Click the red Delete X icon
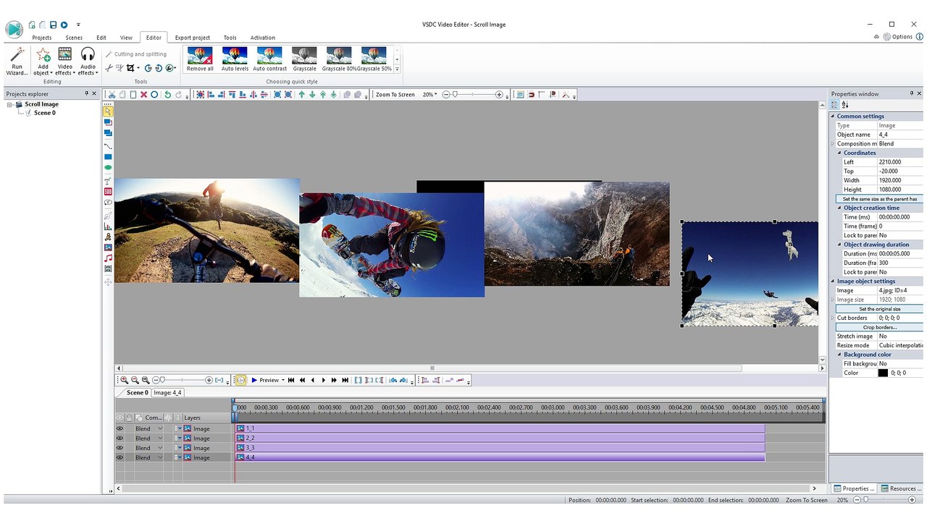Screen dimensions: 927x521 click(143, 95)
